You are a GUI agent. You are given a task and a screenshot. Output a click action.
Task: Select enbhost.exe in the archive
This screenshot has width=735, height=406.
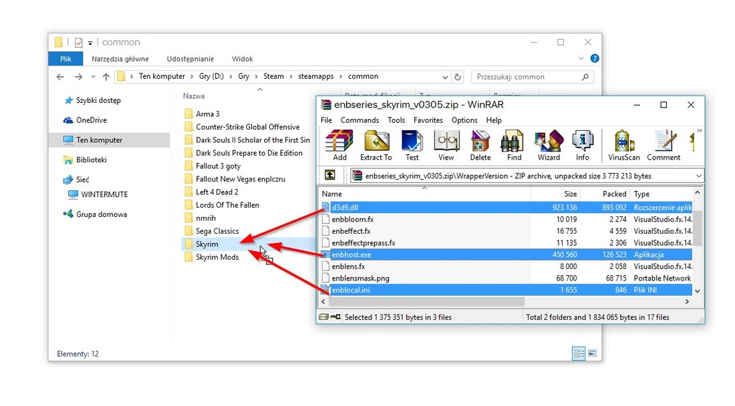pyautogui.click(x=506, y=254)
